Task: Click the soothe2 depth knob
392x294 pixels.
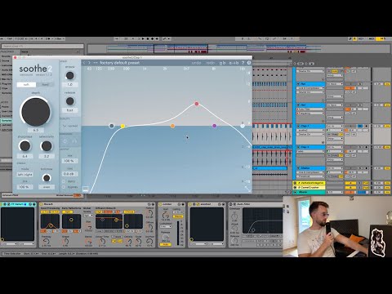Action: tap(35, 112)
